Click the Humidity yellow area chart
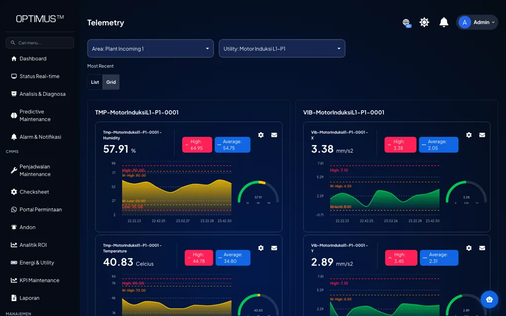506x316 pixels. pyautogui.click(x=176, y=197)
